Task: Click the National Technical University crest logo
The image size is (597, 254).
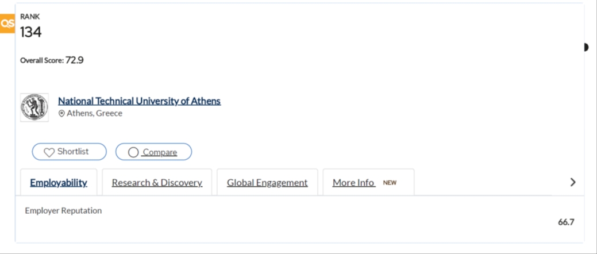Action: click(x=34, y=107)
